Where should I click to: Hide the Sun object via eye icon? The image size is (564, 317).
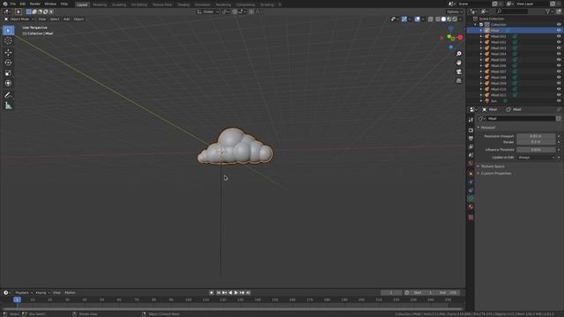559,101
